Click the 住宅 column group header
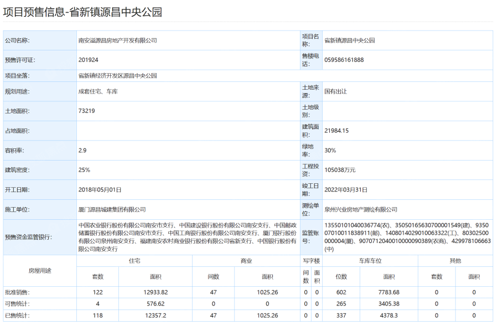 click(134, 261)
